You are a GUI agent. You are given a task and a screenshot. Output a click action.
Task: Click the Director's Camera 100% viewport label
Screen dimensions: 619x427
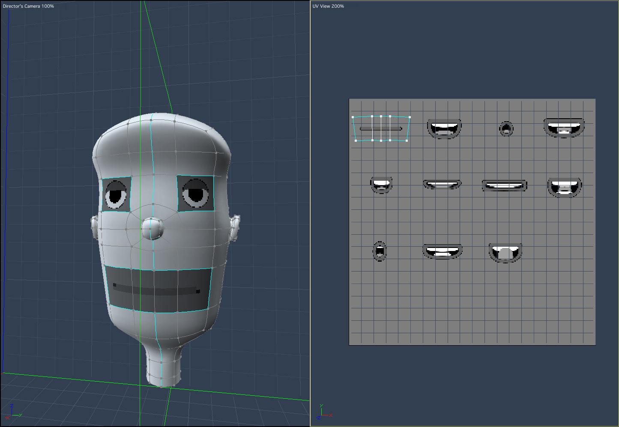click(28, 6)
